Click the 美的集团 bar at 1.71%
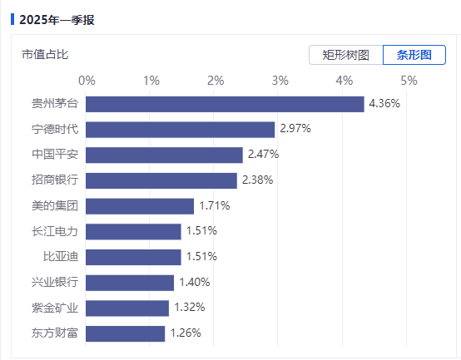The image size is (461, 360). (x=140, y=206)
